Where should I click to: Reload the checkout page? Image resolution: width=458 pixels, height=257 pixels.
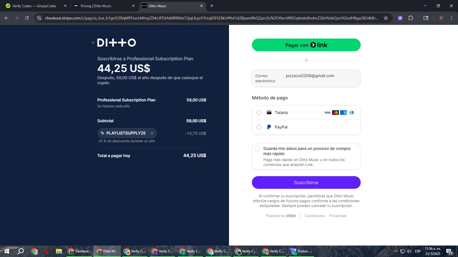click(x=27, y=18)
